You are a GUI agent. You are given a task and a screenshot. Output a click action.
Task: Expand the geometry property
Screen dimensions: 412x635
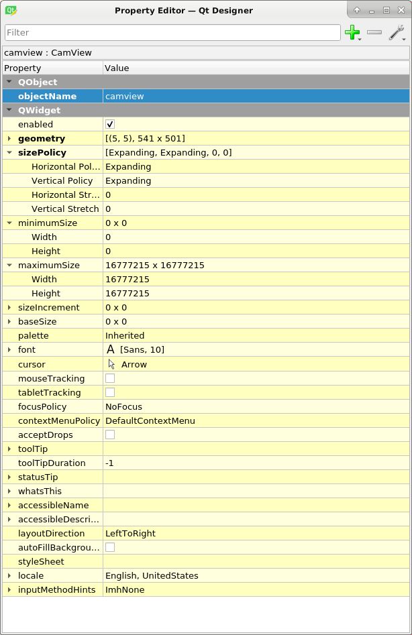(9, 139)
